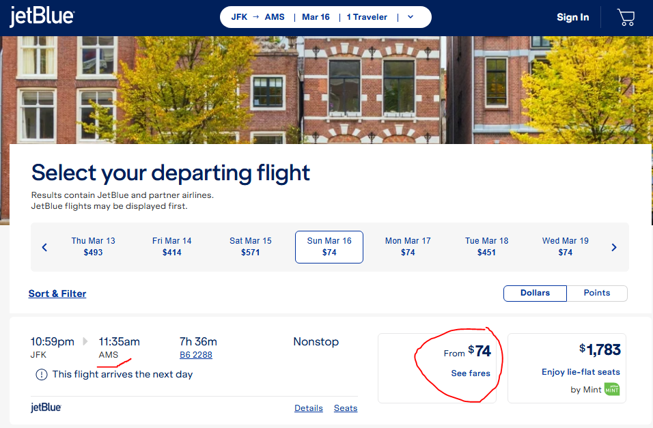Click the jetBlue logo in header
The image size is (653, 428).
[42, 16]
